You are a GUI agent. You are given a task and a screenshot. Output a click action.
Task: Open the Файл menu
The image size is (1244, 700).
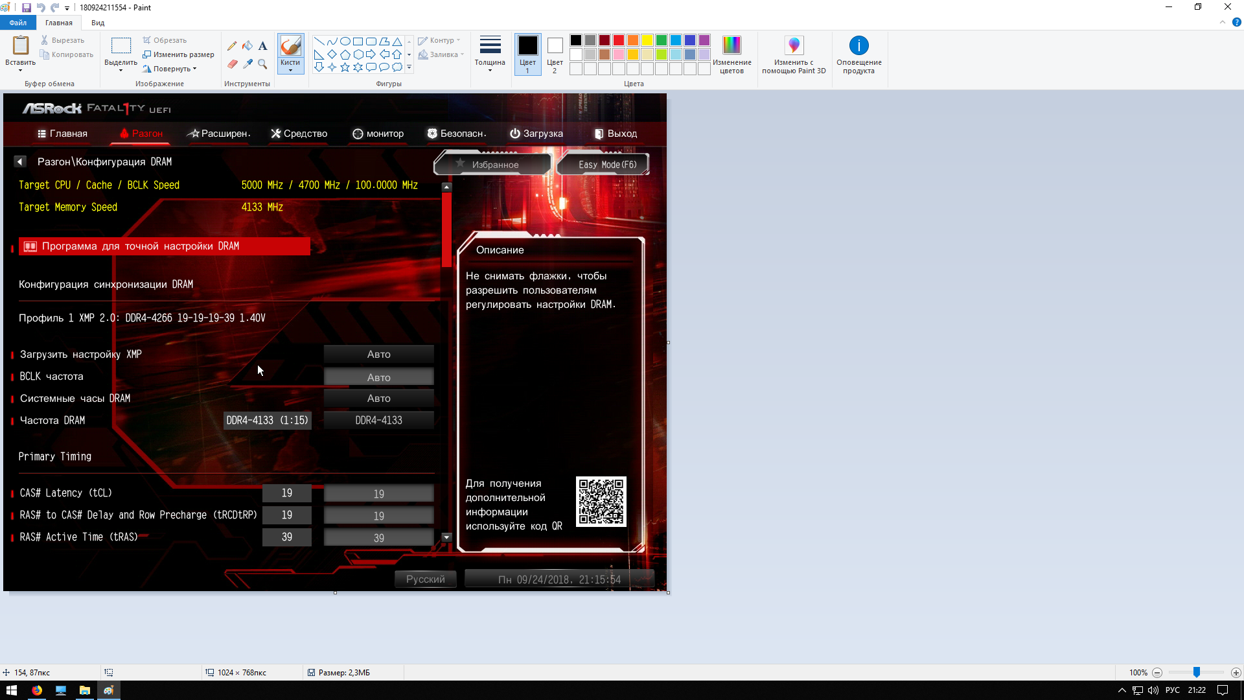[18, 23]
